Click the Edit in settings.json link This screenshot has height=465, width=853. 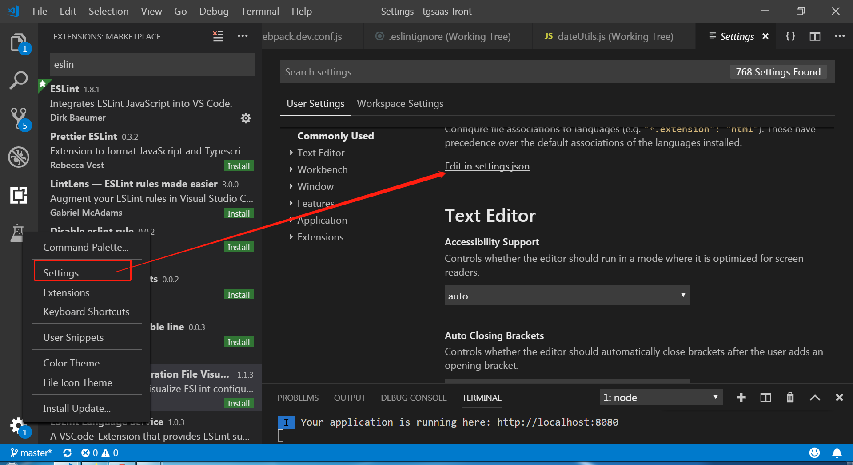(487, 166)
